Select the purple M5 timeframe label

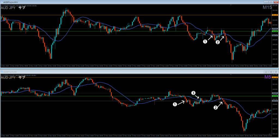tap(268, 77)
